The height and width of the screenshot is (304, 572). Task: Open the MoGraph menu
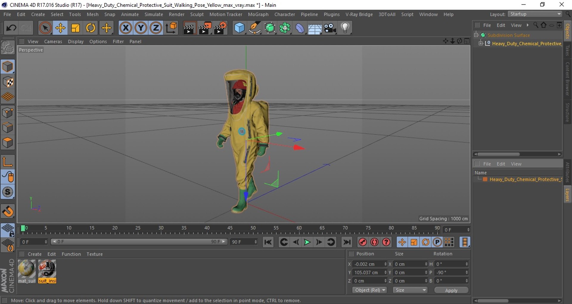tap(258, 14)
